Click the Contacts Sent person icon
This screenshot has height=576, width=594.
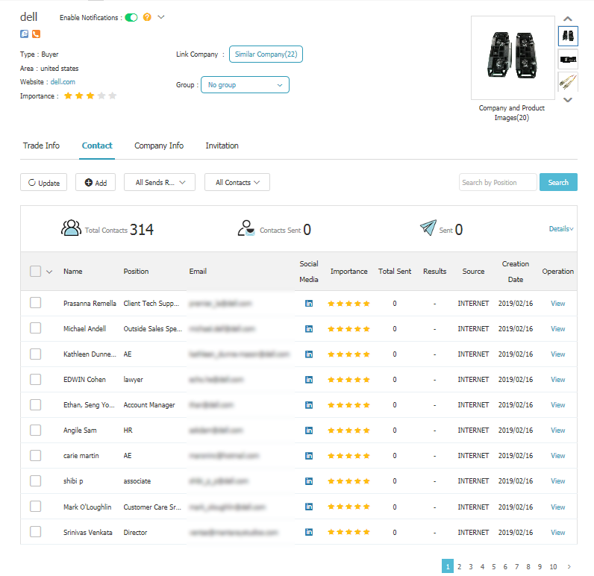point(246,228)
